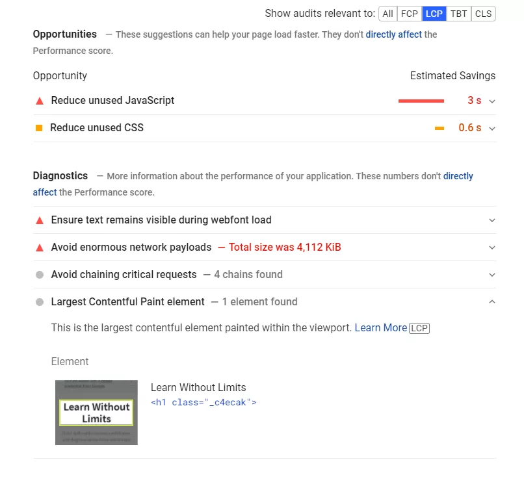Filter audits by FCP
Image resolution: width=524 pixels, height=482 pixels.
[x=410, y=14]
